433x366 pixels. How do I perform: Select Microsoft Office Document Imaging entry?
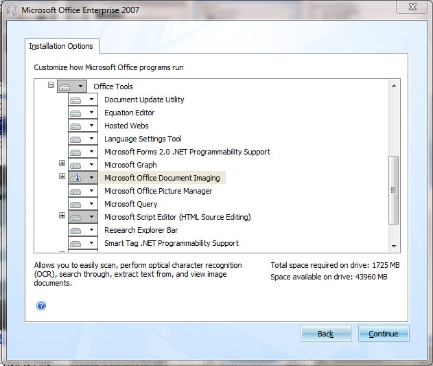pos(162,178)
